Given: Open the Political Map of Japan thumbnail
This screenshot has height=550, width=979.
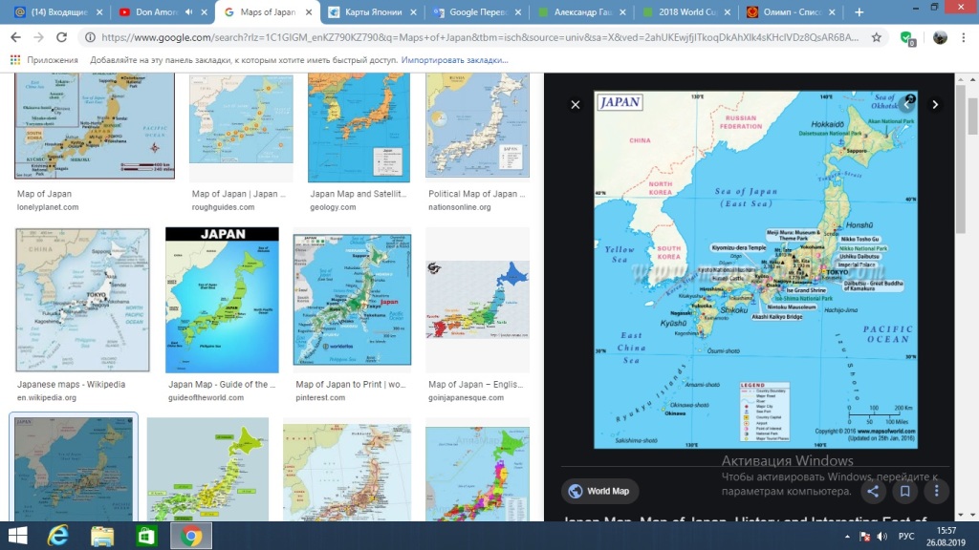Looking at the screenshot, I should pyautogui.click(x=478, y=125).
